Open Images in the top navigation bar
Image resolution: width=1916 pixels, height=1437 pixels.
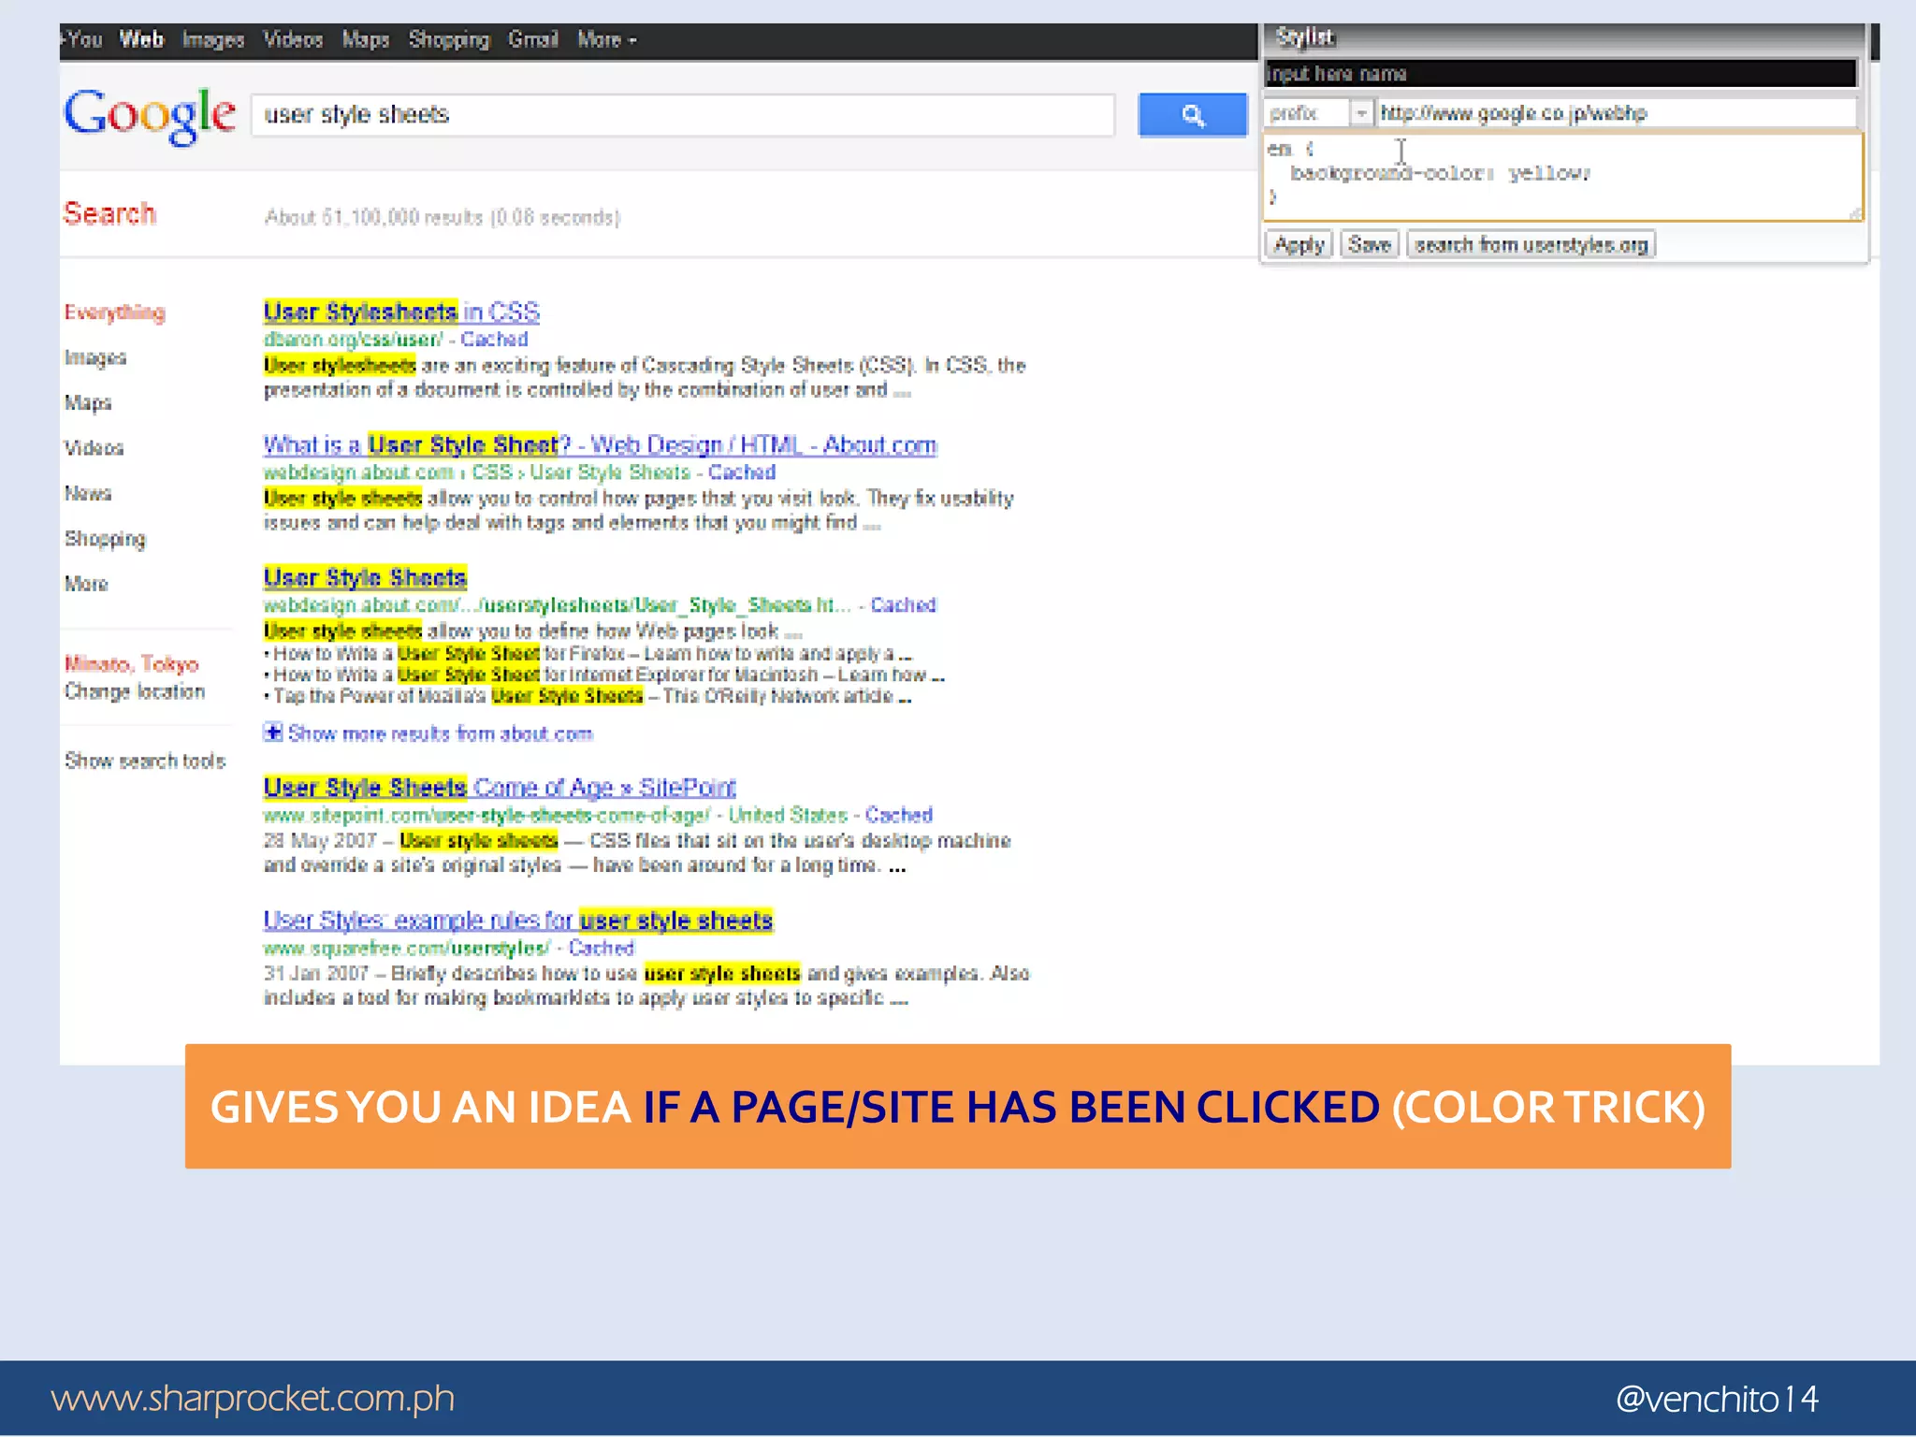(x=213, y=40)
